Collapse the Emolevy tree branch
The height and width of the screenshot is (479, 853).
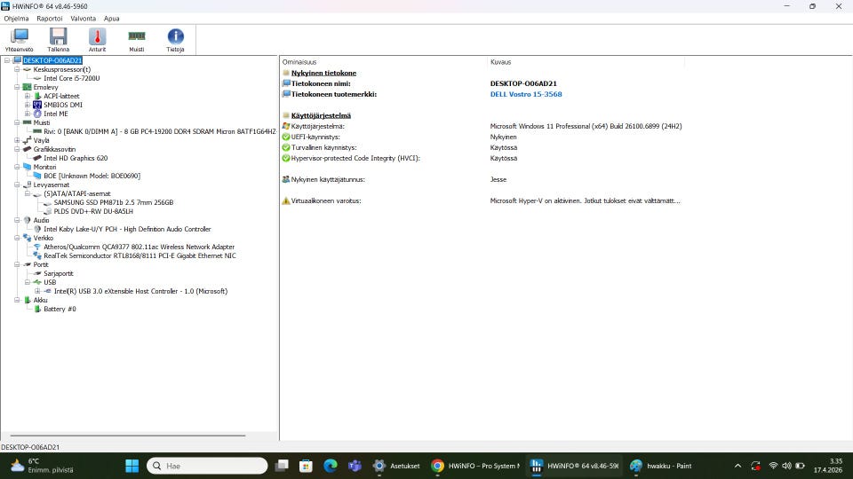pos(17,87)
